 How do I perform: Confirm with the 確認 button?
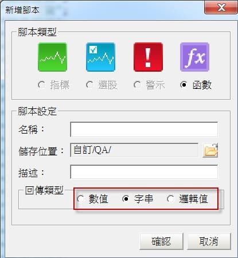coord(161,241)
